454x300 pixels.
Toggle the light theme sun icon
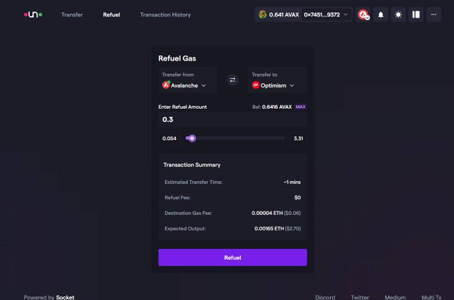coord(398,14)
